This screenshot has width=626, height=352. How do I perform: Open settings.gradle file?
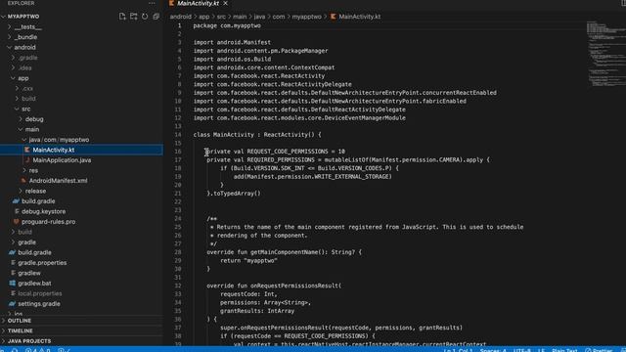click(x=39, y=304)
